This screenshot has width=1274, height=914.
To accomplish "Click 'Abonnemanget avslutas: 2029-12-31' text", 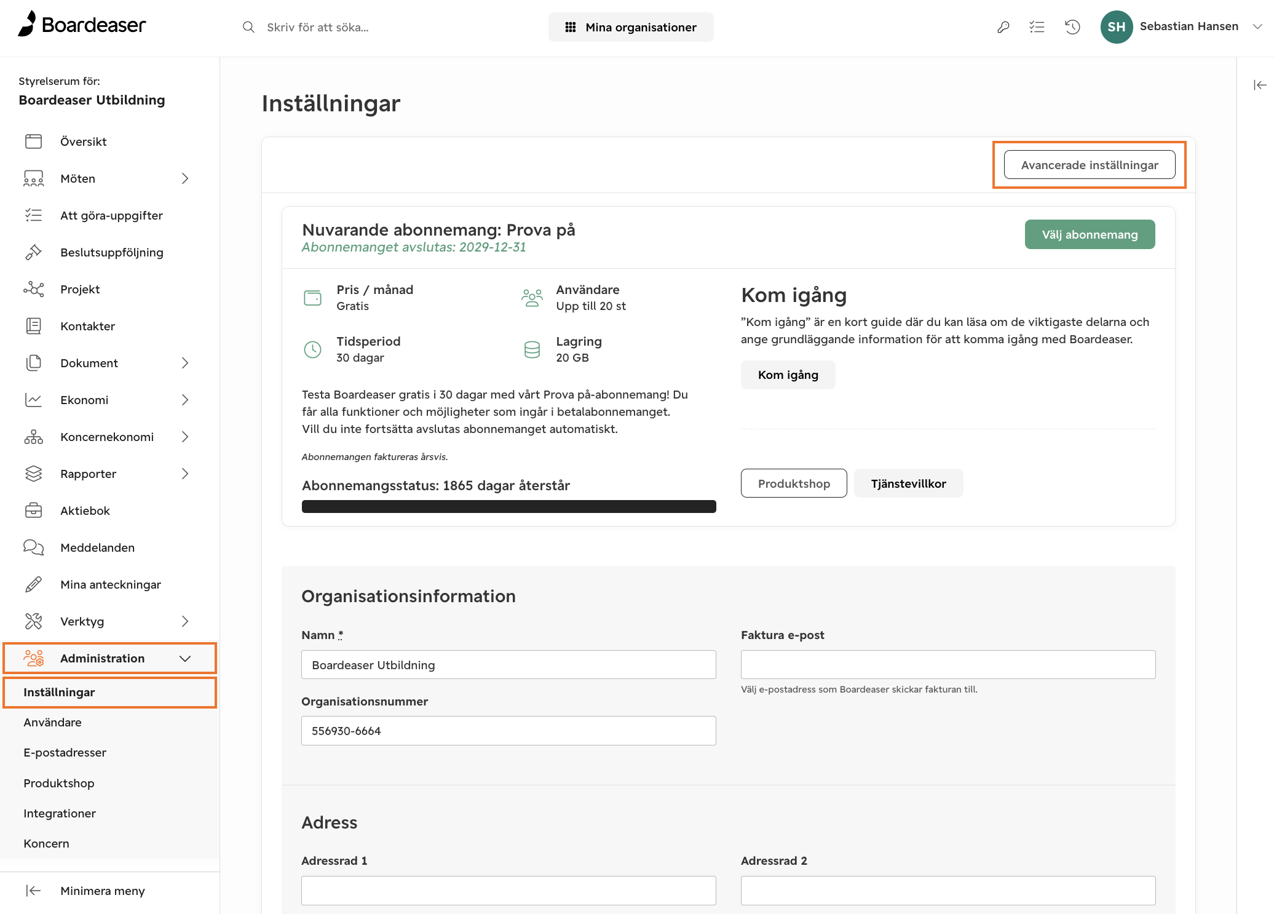I will tap(414, 247).
